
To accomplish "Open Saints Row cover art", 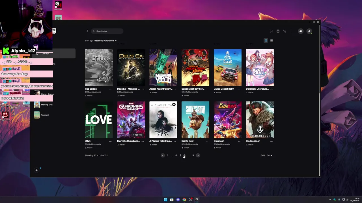I will pyautogui.click(x=195, y=120).
